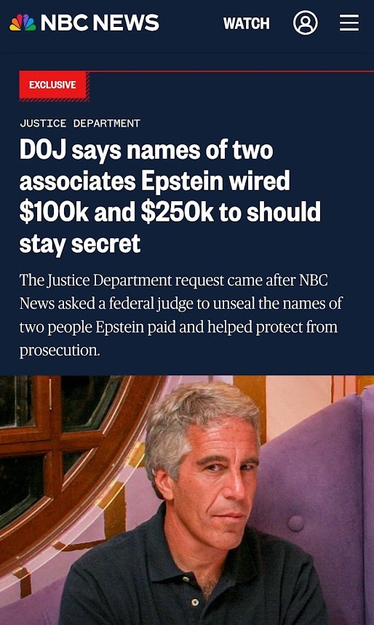374x625 pixels.
Task: Open the headline starting "DOJ says names"
Action: (170, 197)
